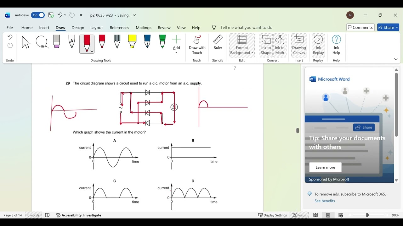Switch to the Home tab
Image resolution: width=403 pixels, height=226 pixels.
click(27, 28)
